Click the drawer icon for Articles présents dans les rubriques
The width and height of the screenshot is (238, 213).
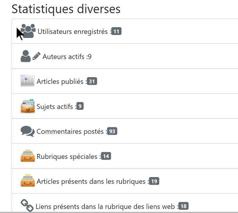pos(28,181)
